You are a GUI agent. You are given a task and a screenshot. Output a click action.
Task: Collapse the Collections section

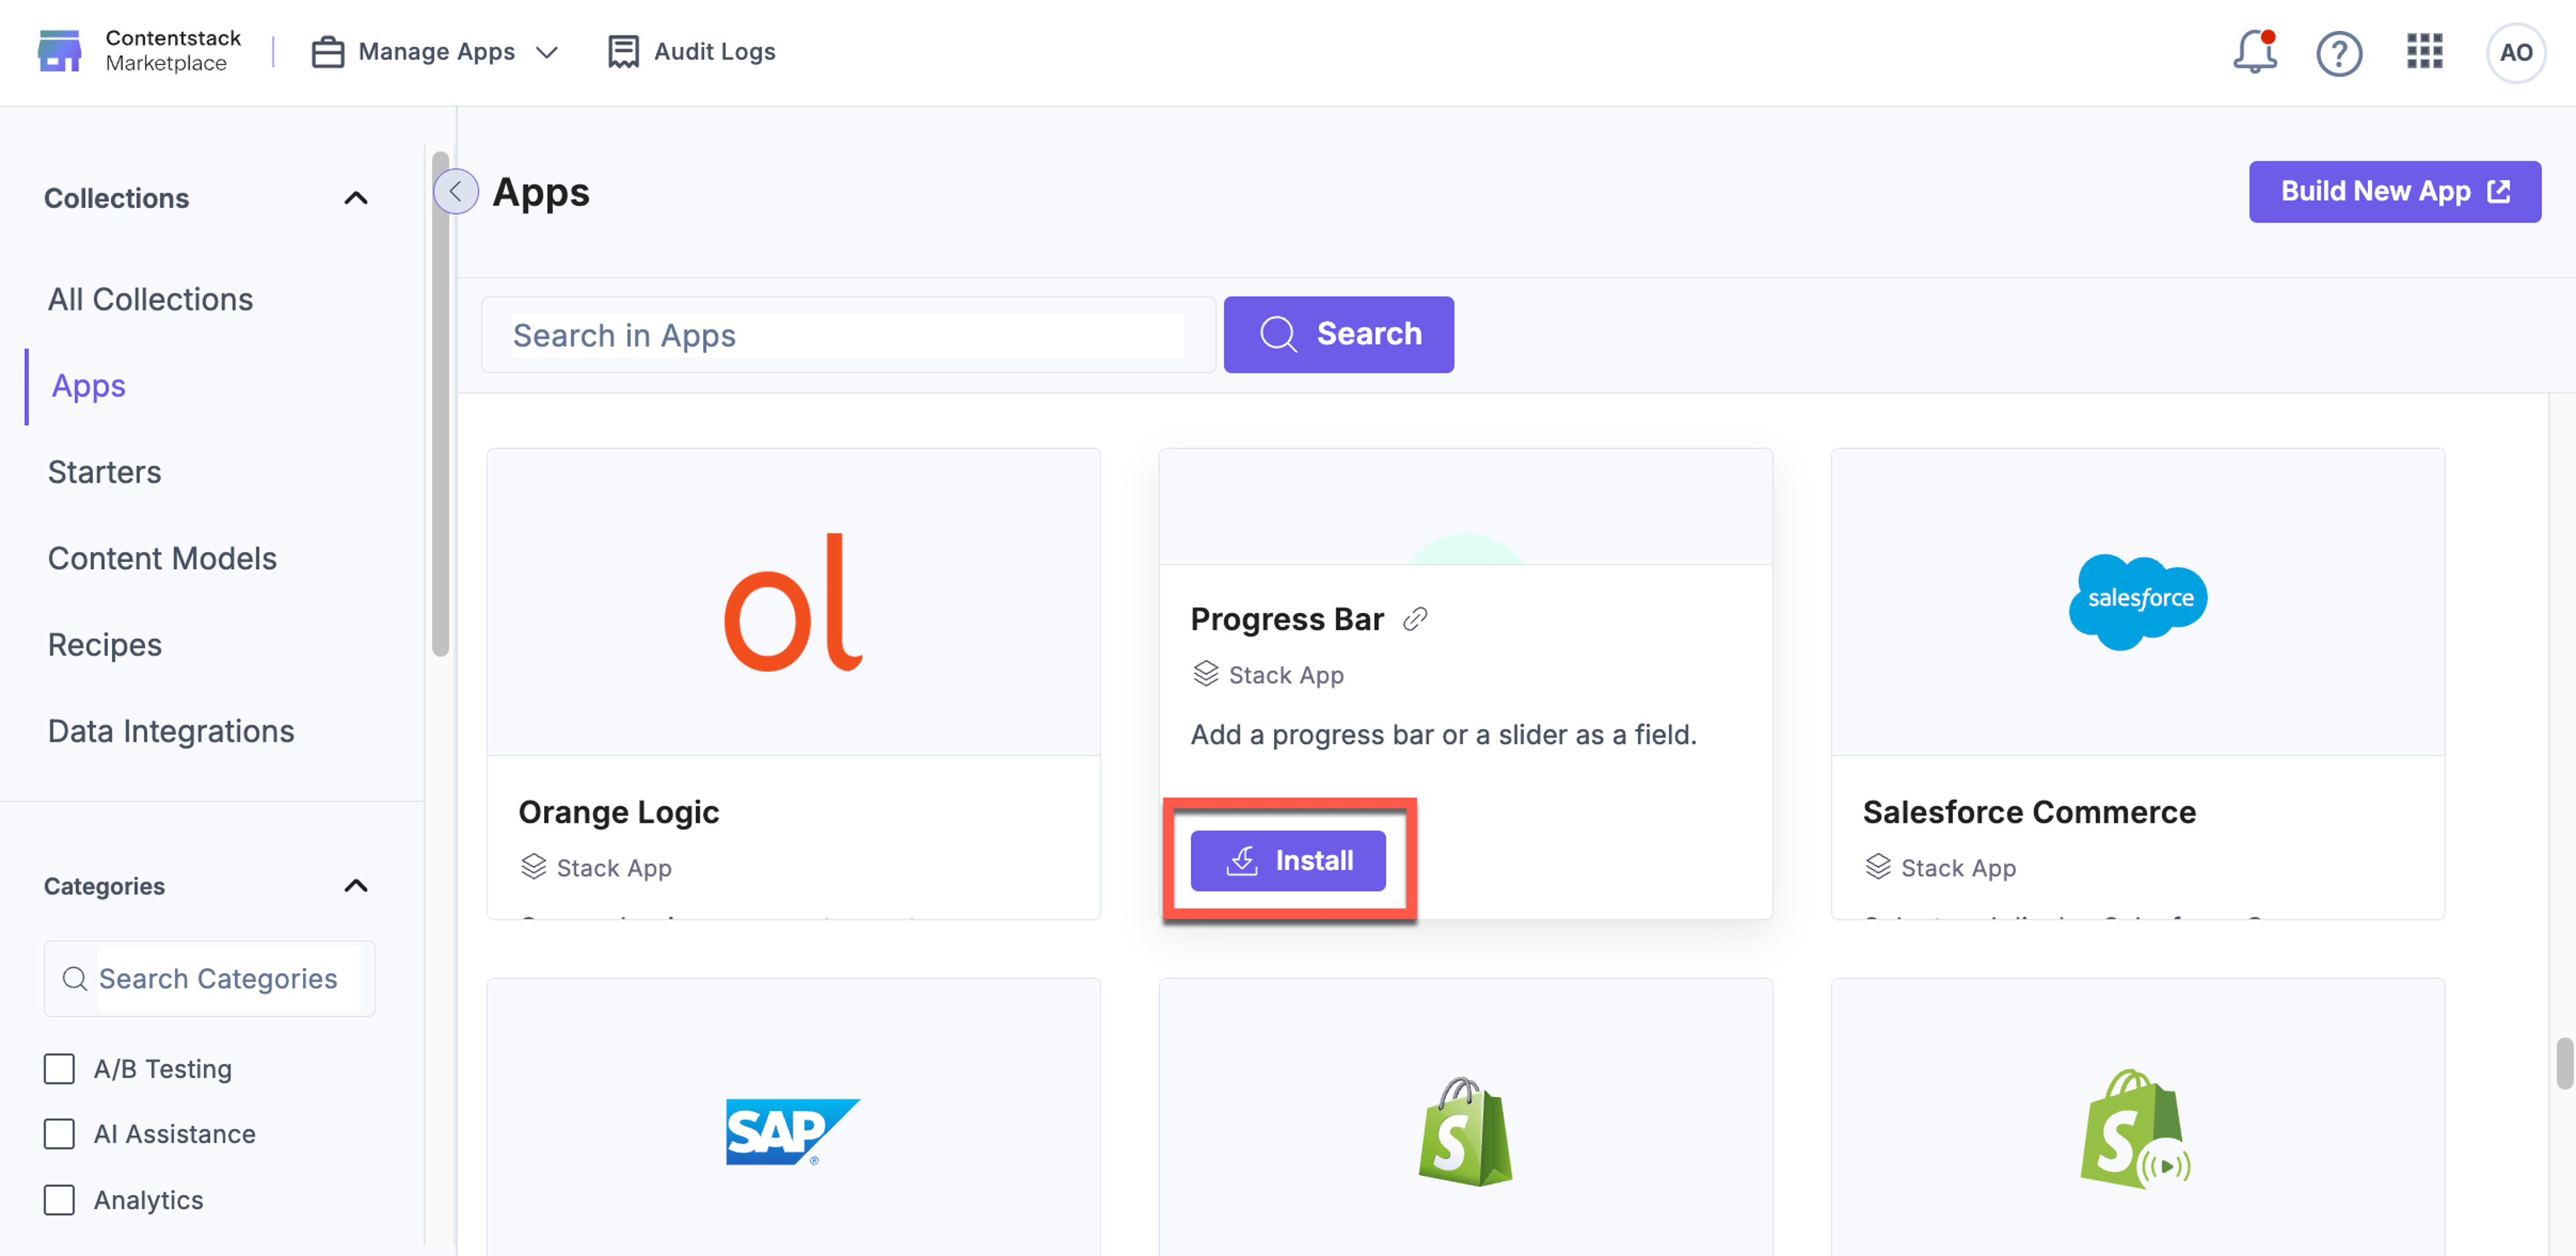pos(356,198)
